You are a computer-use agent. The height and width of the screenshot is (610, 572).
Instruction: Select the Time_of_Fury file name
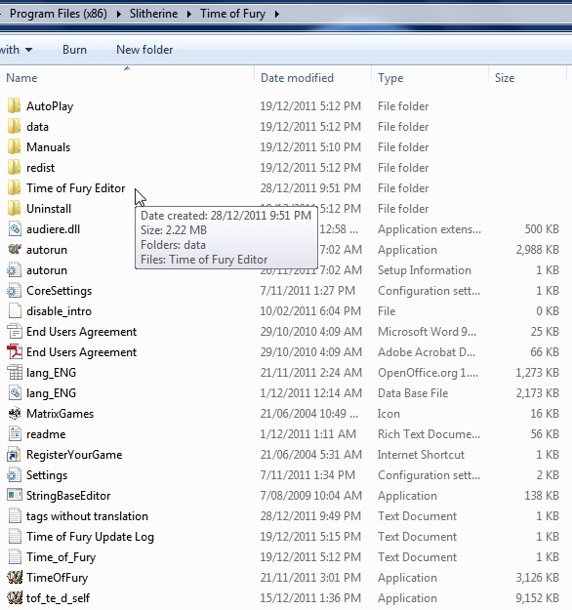pyautogui.click(x=61, y=557)
